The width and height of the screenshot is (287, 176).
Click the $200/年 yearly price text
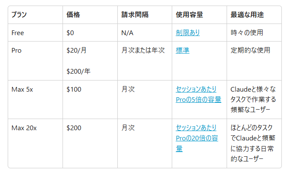click(x=78, y=71)
